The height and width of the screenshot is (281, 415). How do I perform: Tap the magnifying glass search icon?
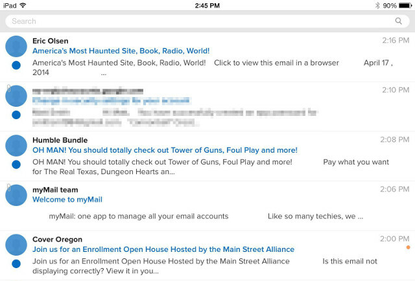coord(398,21)
